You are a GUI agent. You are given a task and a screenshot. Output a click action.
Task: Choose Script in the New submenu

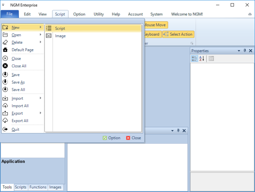point(93,28)
